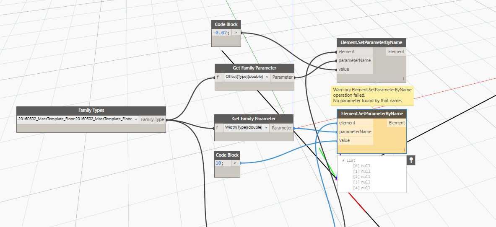Screen dimensions: 496x227
Task: Click the Element output of highlighted SetParameterByName
Action: [x=397, y=123]
